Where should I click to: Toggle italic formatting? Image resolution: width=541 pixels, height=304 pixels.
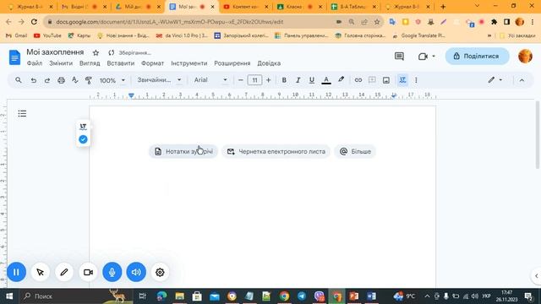pos(298,80)
